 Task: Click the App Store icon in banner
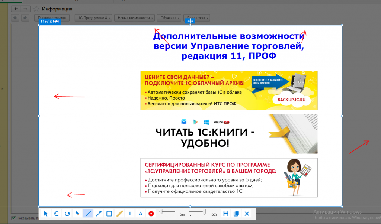pyautogui.click(x=184, y=122)
